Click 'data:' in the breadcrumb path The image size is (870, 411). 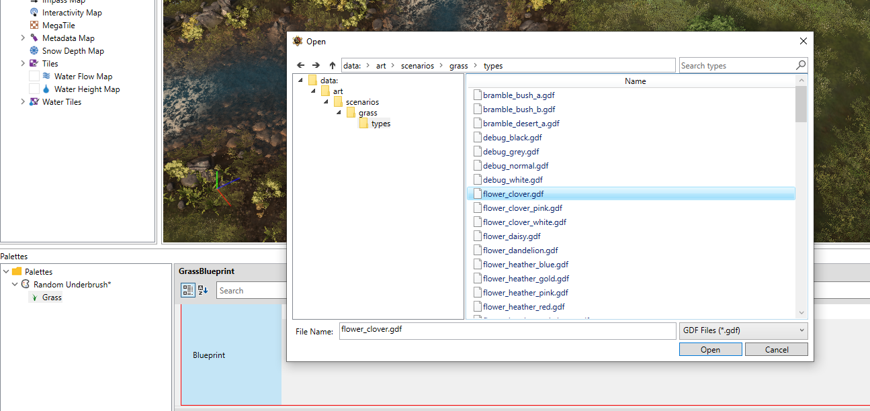tap(352, 66)
